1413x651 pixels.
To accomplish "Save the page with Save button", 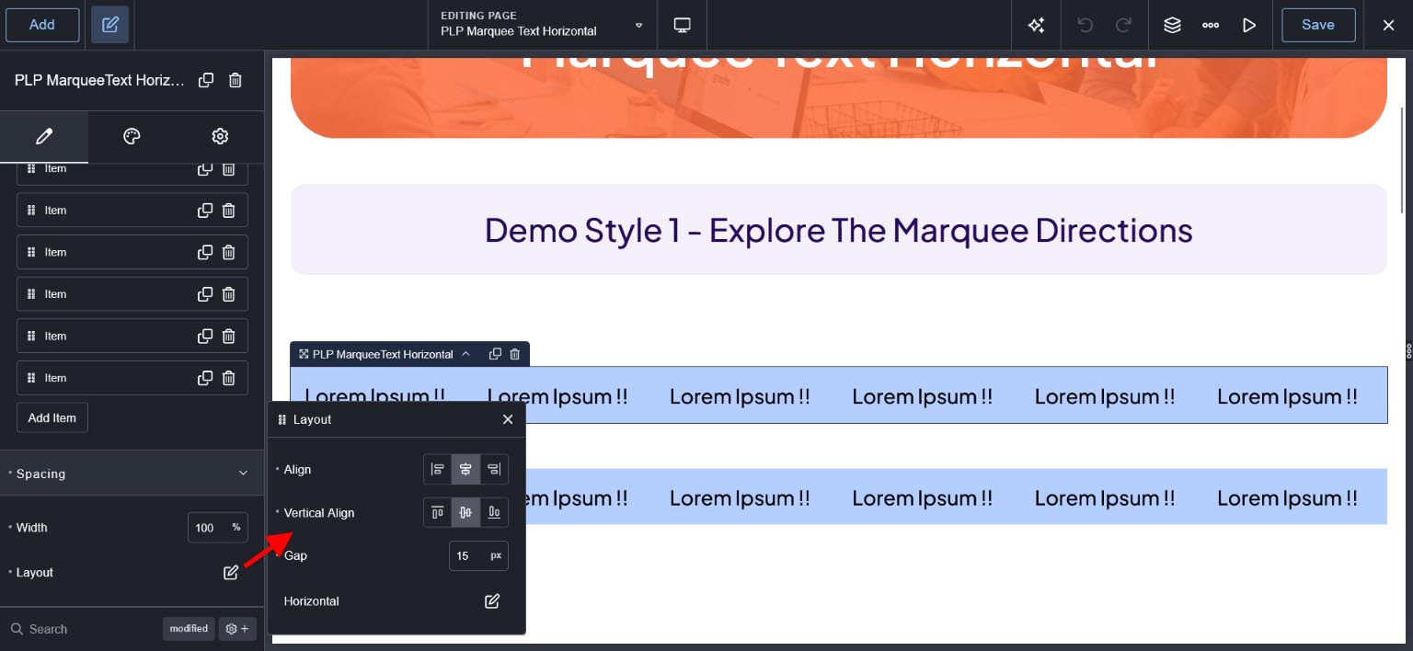I will [x=1318, y=25].
